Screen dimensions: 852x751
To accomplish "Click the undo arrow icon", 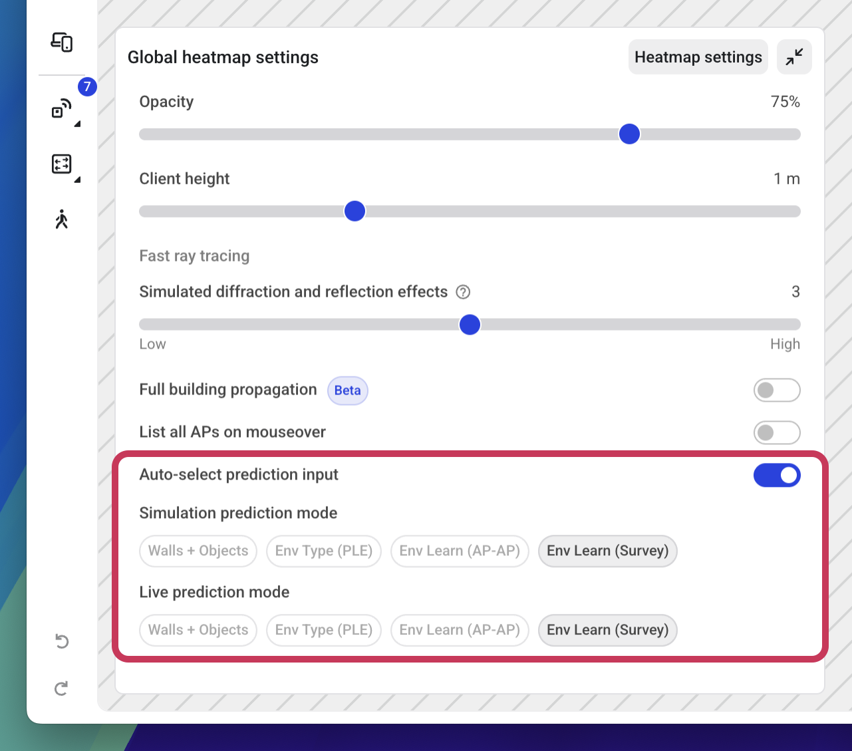I will coord(62,641).
